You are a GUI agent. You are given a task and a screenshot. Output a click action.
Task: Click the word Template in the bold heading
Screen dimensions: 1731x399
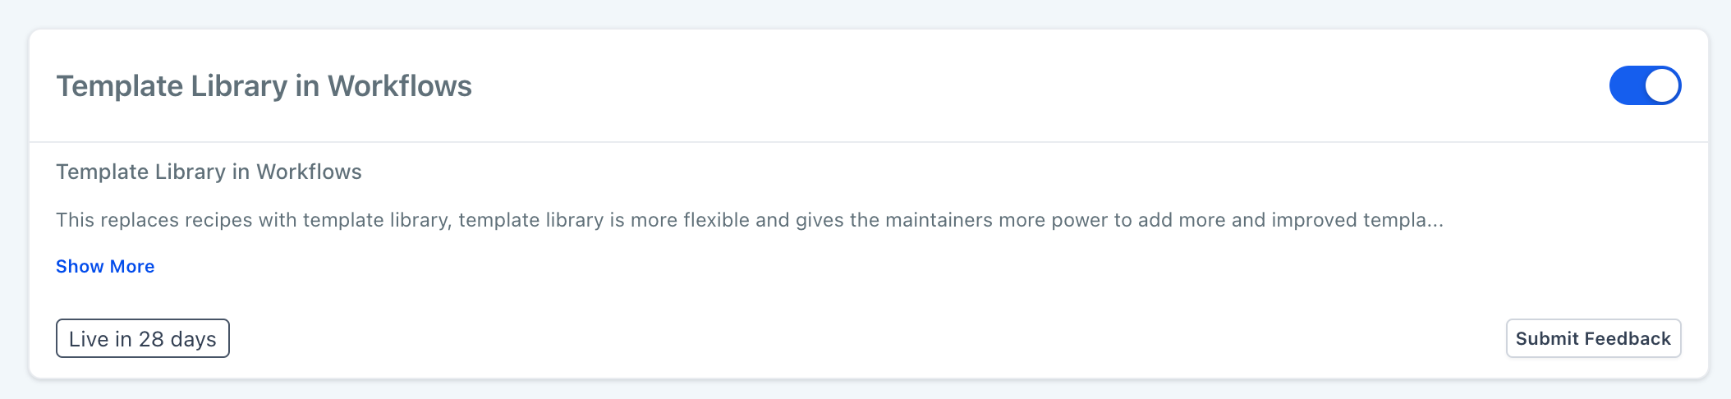(119, 86)
